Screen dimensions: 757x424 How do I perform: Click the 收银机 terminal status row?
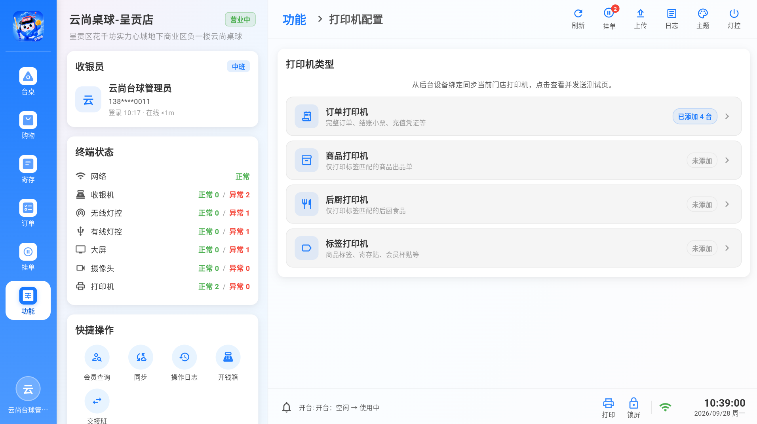click(x=163, y=195)
